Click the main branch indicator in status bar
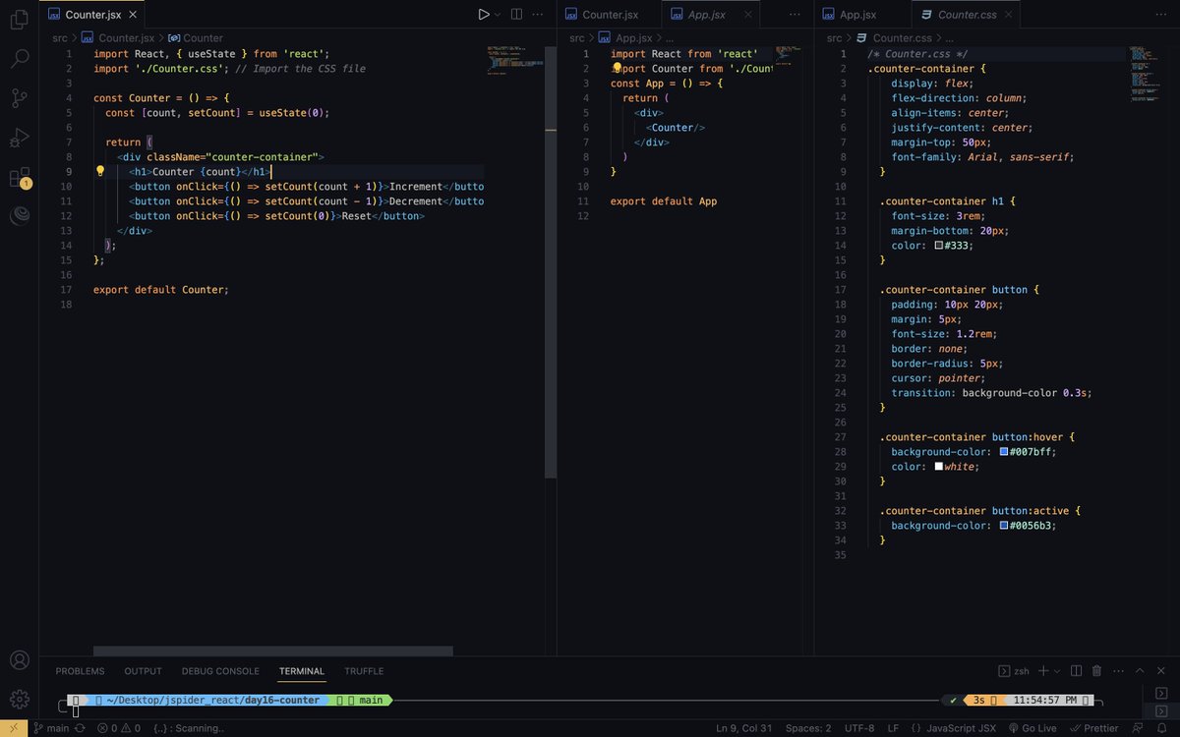This screenshot has width=1180, height=737. click(51, 728)
